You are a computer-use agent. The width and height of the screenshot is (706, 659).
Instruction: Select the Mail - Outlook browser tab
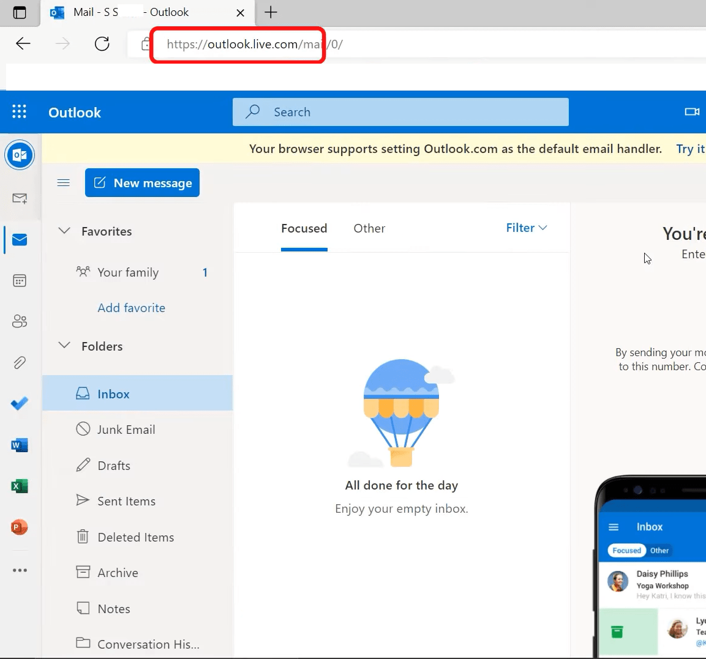pos(149,13)
